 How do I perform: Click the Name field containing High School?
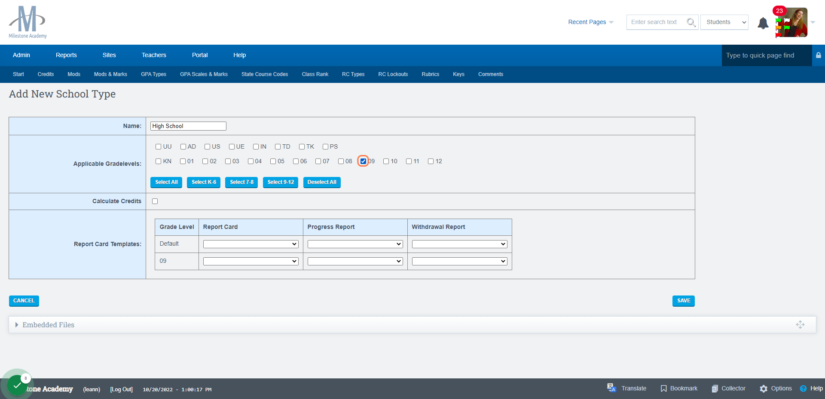(x=188, y=126)
